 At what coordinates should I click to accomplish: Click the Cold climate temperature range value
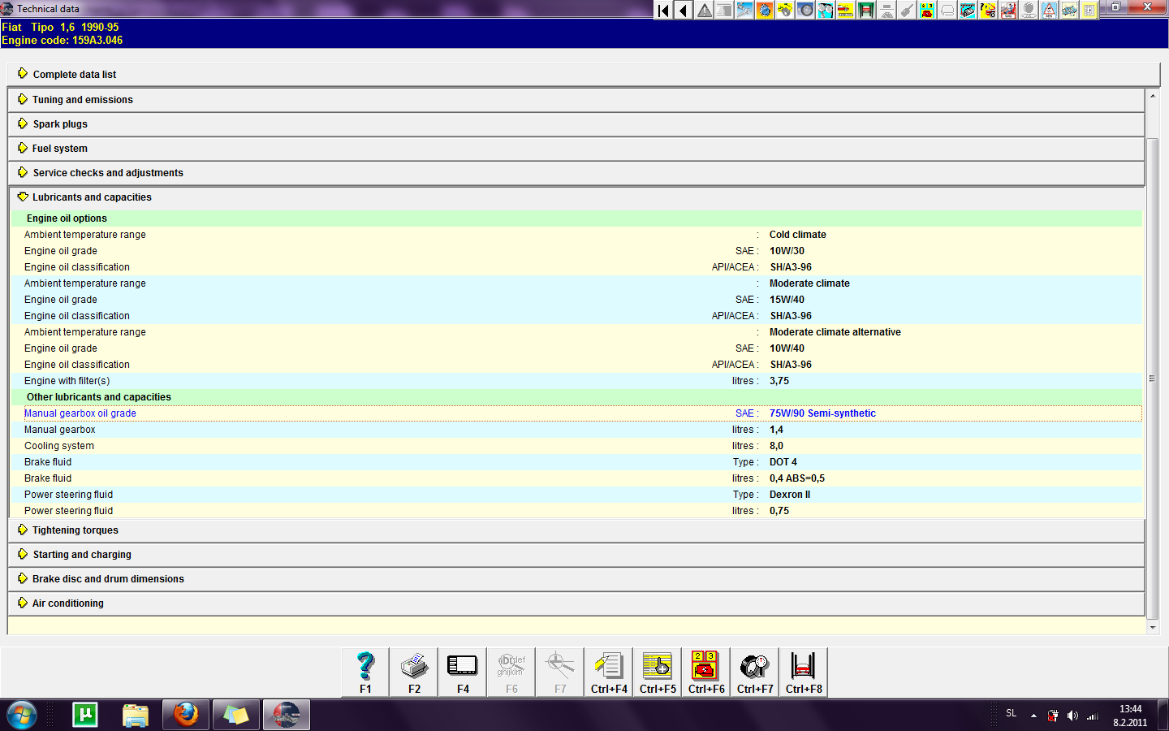point(798,235)
